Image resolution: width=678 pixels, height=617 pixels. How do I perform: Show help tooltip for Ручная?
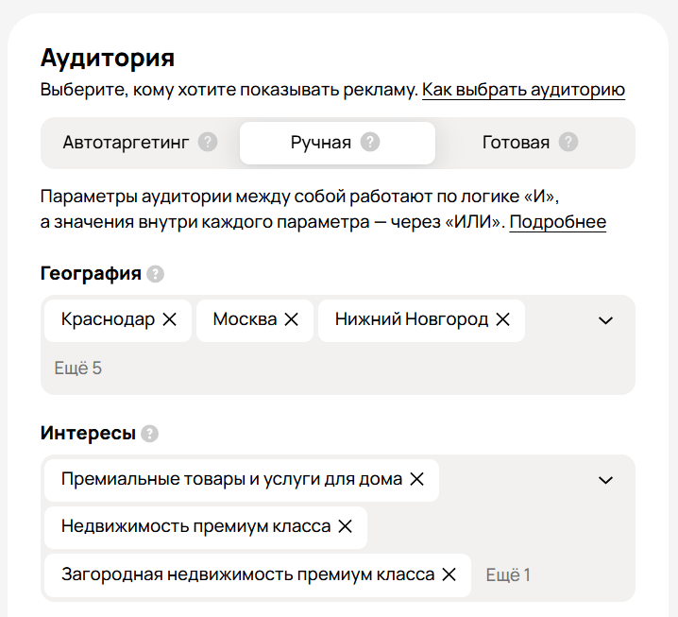(370, 142)
